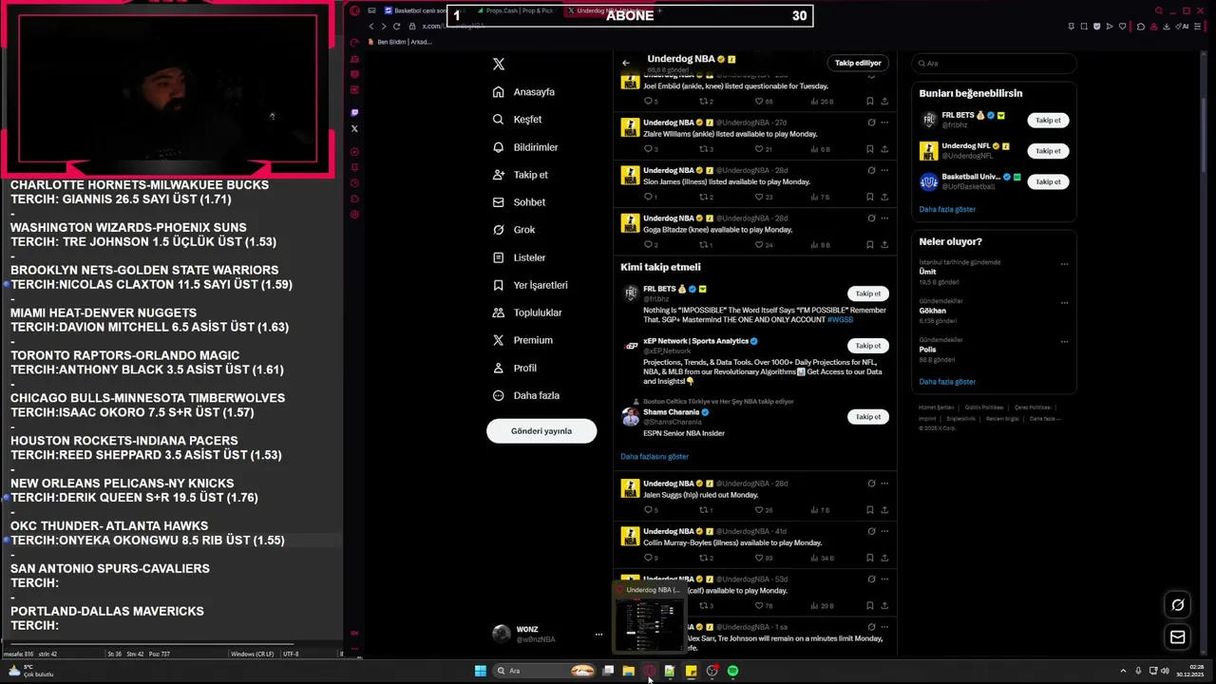Open floating messages envelope button

coord(1178,637)
